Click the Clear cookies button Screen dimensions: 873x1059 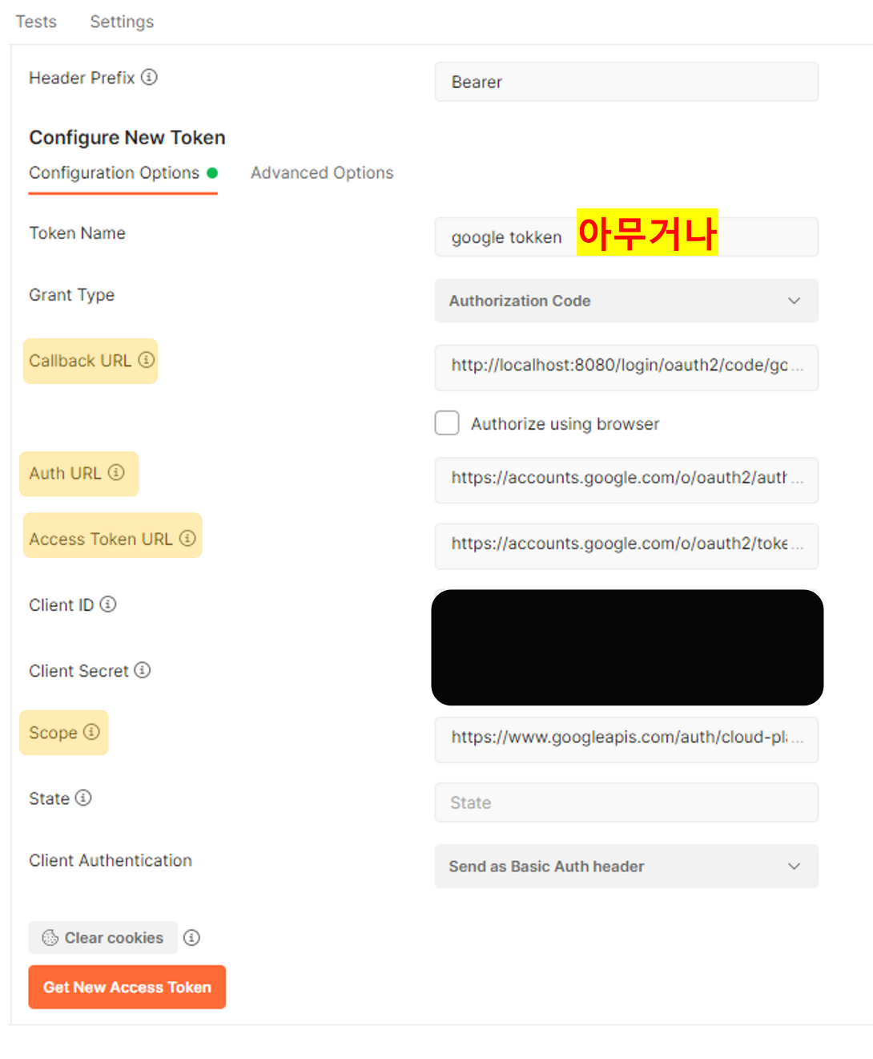pos(103,937)
